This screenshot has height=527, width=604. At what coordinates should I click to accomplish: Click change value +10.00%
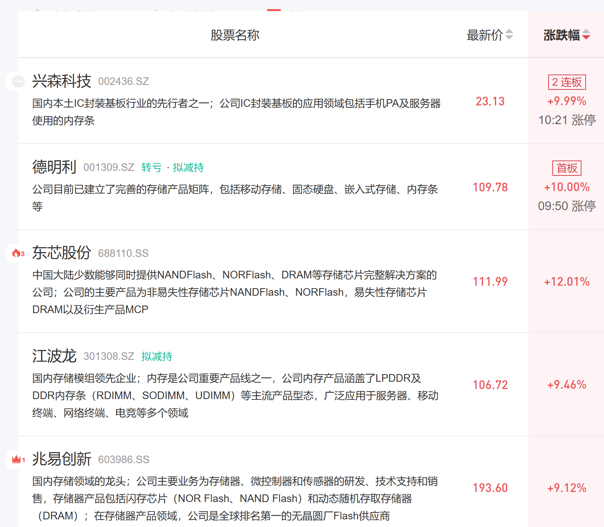click(567, 187)
